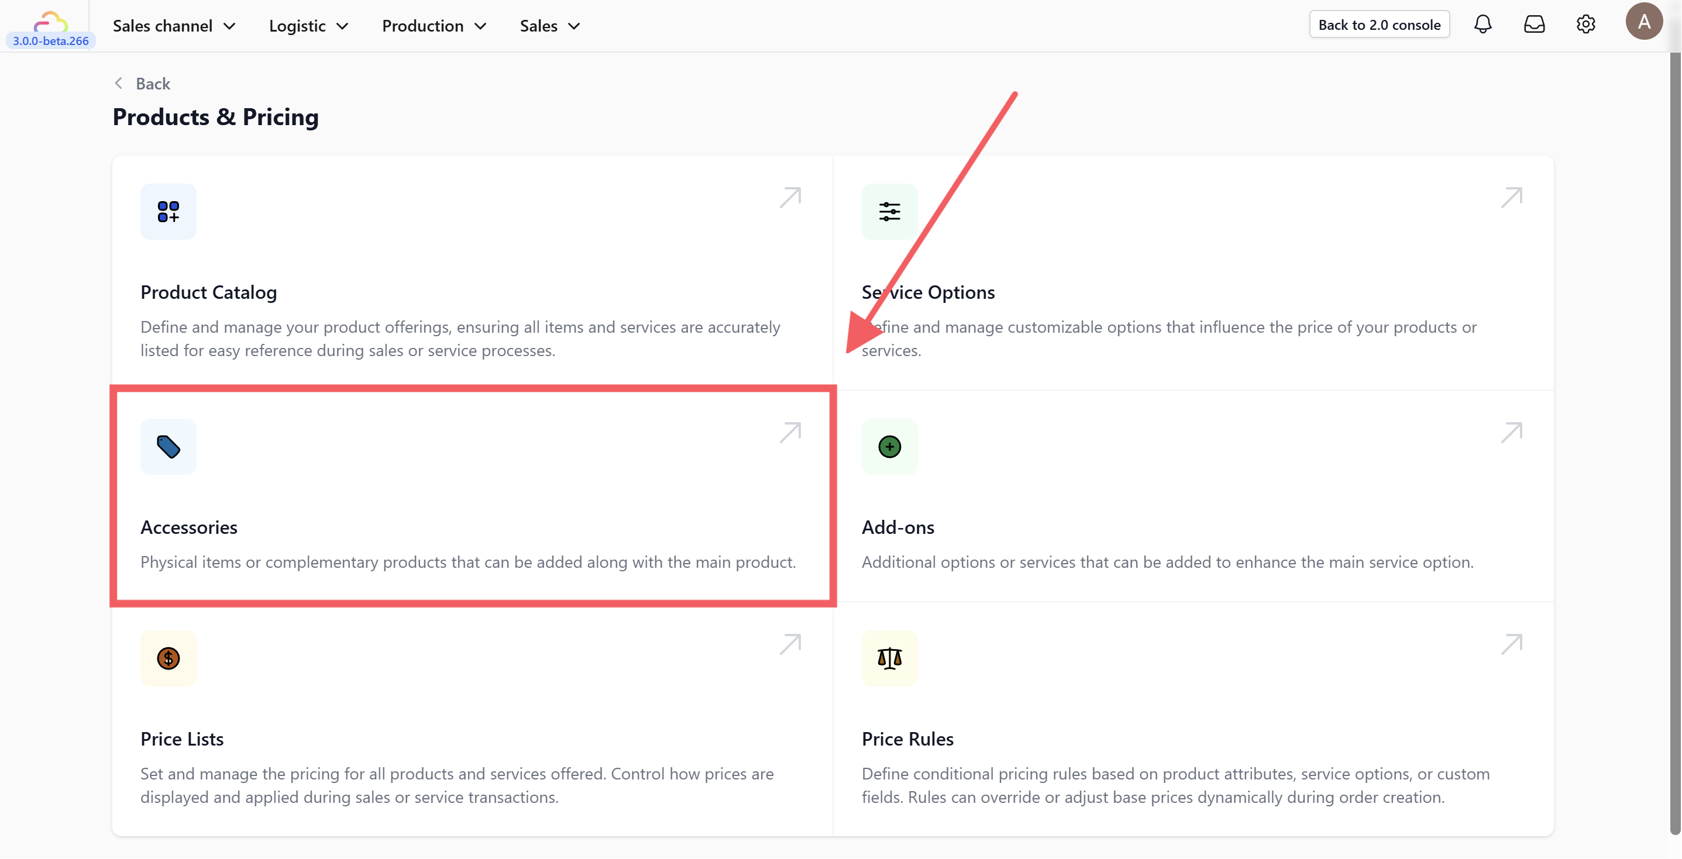Open Product Catalog via arrow icon

click(x=790, y=197)
